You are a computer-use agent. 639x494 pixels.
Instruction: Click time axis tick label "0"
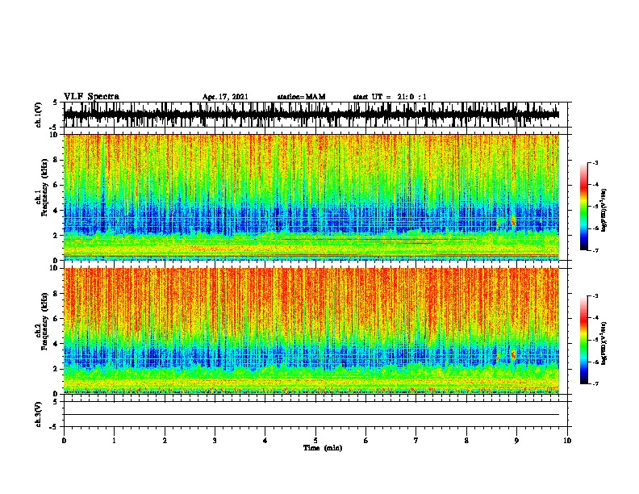point(64,441)
